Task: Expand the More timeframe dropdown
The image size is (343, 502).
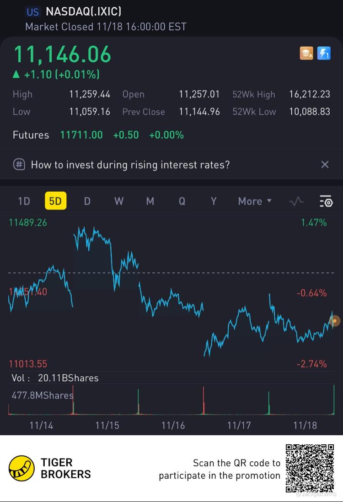Action: pos(255,201)
